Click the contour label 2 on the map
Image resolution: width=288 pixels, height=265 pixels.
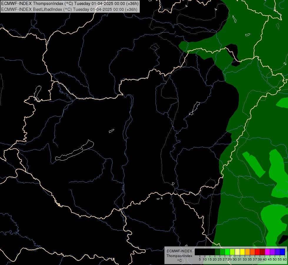click(x=285, y=64)
